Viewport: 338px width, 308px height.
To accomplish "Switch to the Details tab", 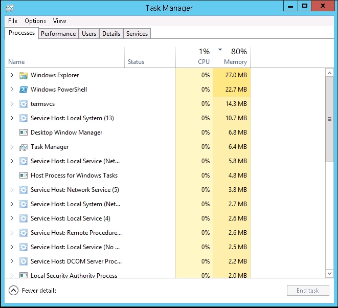I will pyautogui.click(x=111, y=34).
